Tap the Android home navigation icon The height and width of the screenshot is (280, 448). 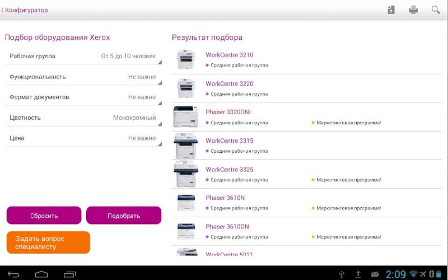point(41,274)
